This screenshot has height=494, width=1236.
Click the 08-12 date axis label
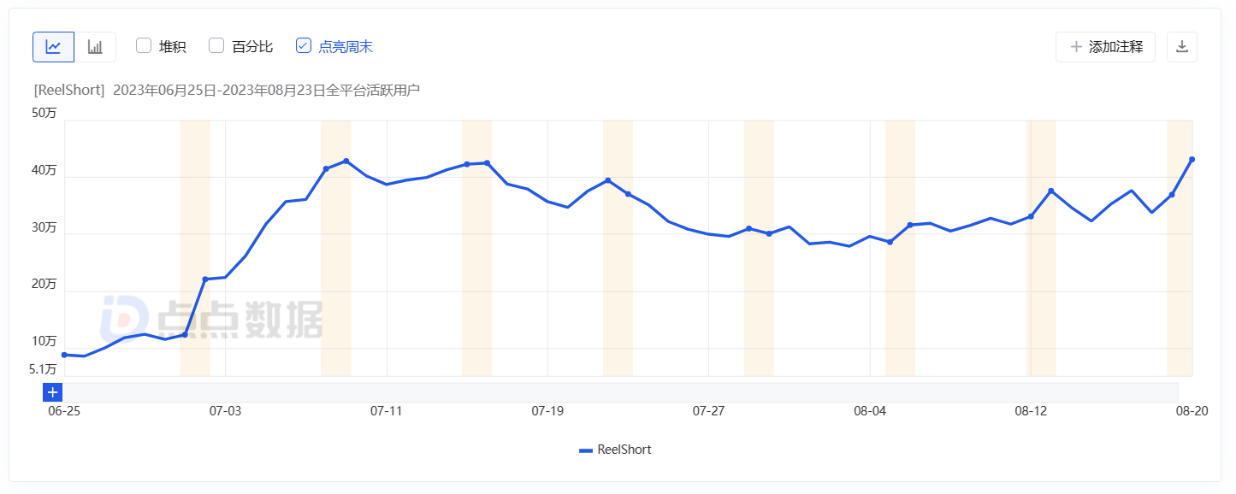click(1031, 411)
